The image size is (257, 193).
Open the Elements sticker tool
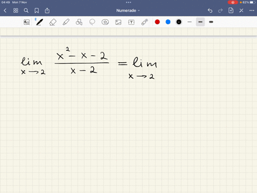point(105,22)
